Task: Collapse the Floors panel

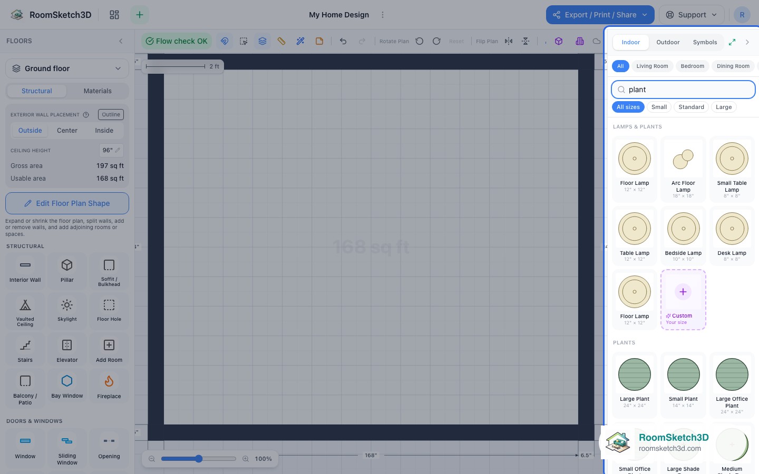Action: pos(121,41)
